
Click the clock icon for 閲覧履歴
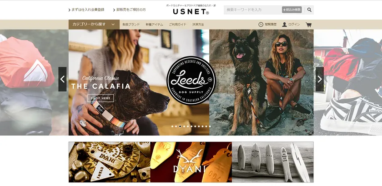261,25
